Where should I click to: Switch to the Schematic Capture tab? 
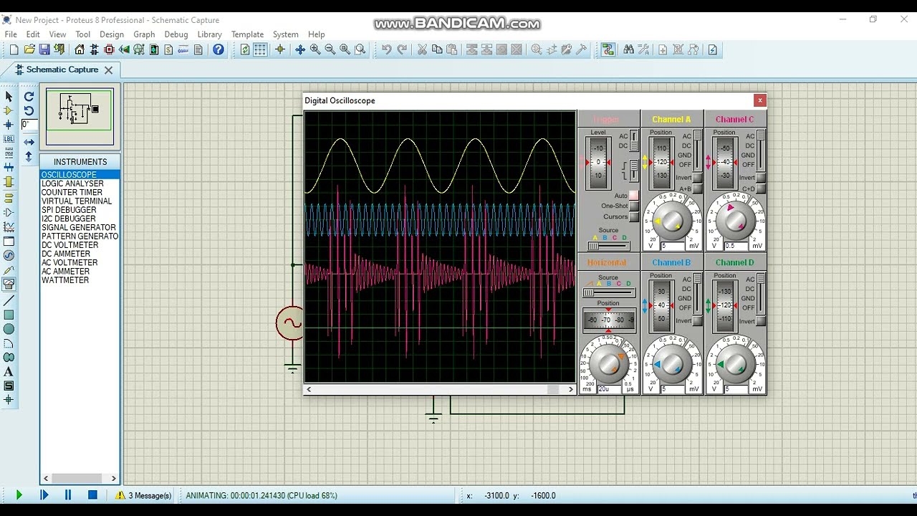tap(62, 70)
